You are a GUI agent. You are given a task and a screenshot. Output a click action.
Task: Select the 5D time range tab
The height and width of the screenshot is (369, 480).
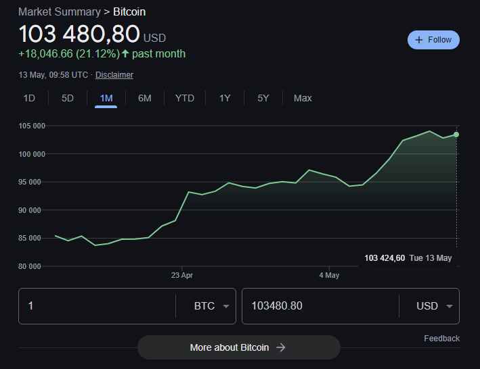coord(68,98)
